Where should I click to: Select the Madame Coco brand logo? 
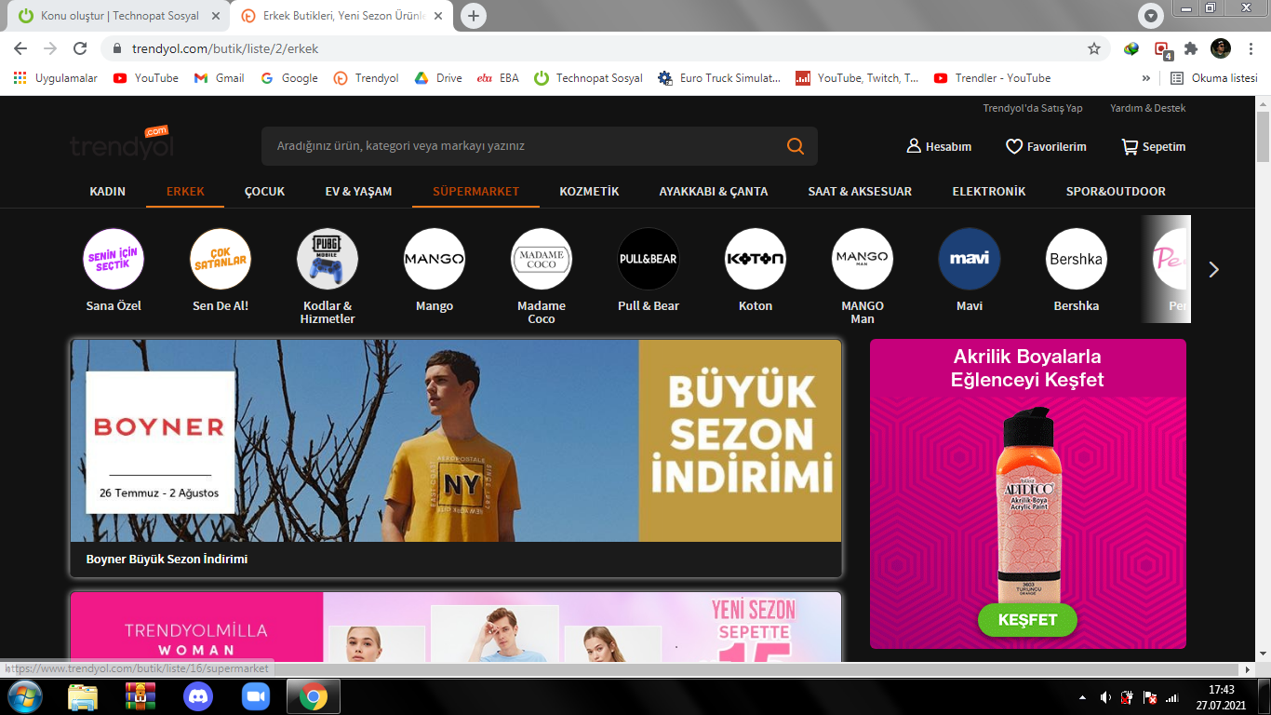point(542,259)
